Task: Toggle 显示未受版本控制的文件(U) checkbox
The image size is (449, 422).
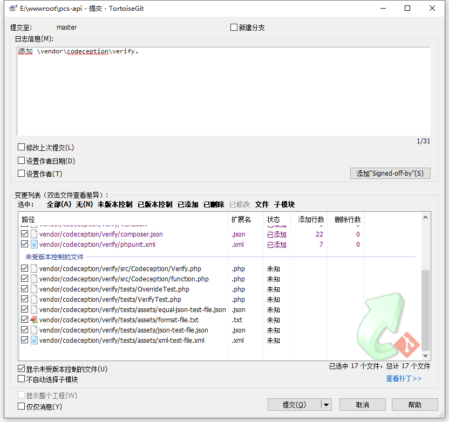Action: click(x=21, y=369)
